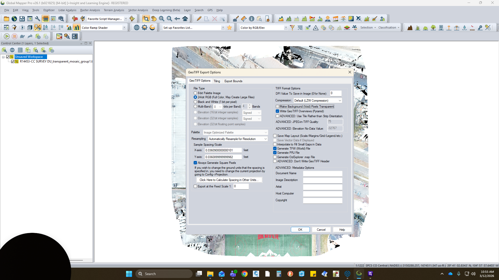Click Calculate Spacing in Other Units button
The width and height of the screenshot is (499, 280).
pyautogui.click(x=229, y=180)
